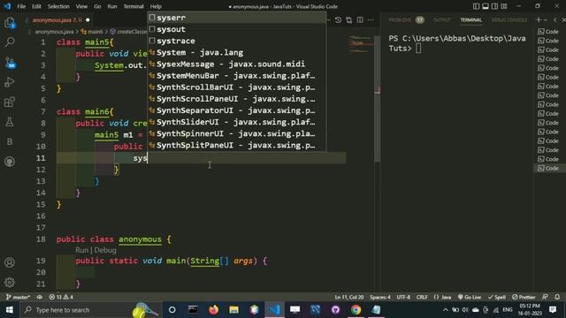The height and width of the screenshot is (318, 566).
Task: Open the Explorer view in activity bar
Action: (x=10, y=23)
